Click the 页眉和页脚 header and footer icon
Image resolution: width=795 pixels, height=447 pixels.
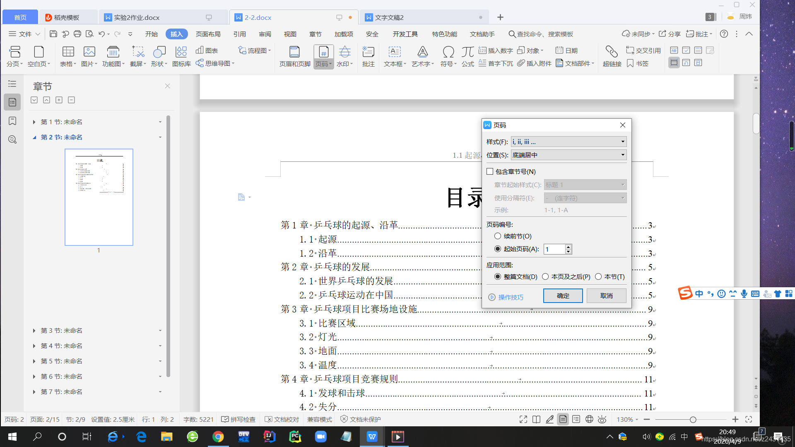click(x=295, y=56)
